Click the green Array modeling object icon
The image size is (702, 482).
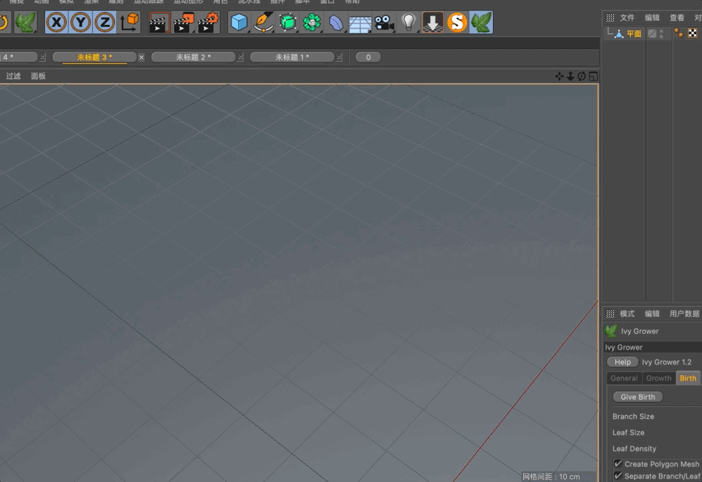(311, 22)
